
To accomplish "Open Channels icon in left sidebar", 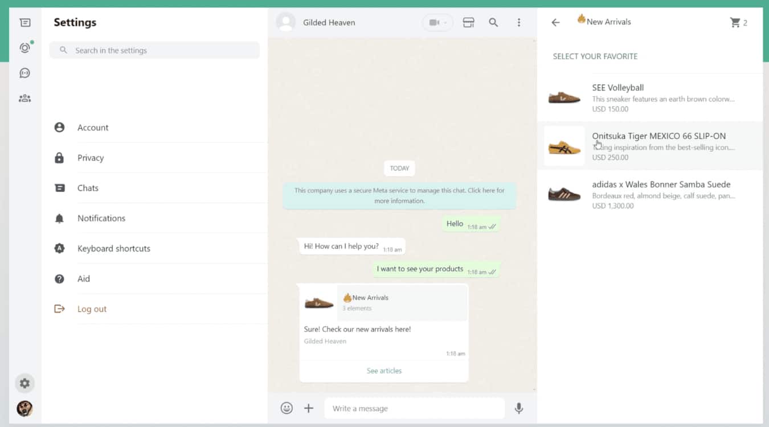I will [x=24, y=73].
